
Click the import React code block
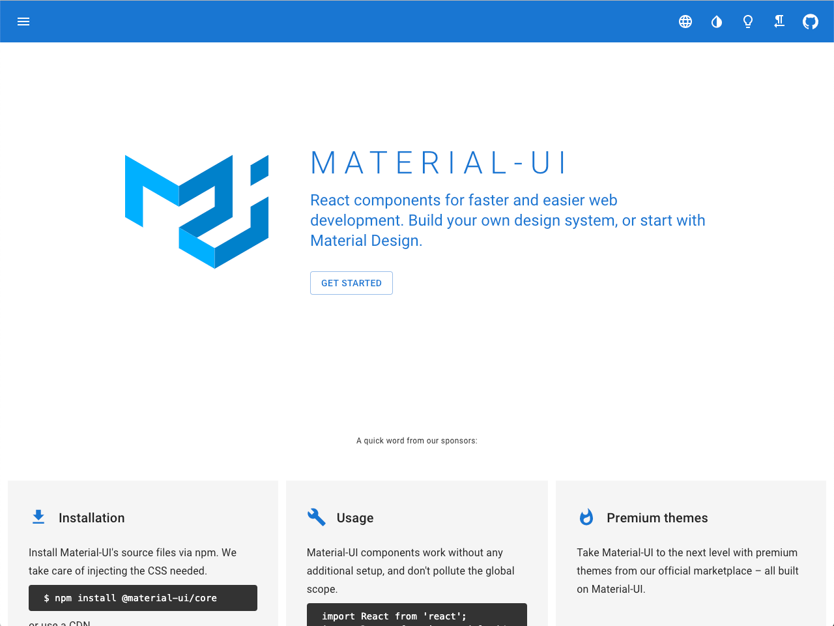(x=416, y=616)
